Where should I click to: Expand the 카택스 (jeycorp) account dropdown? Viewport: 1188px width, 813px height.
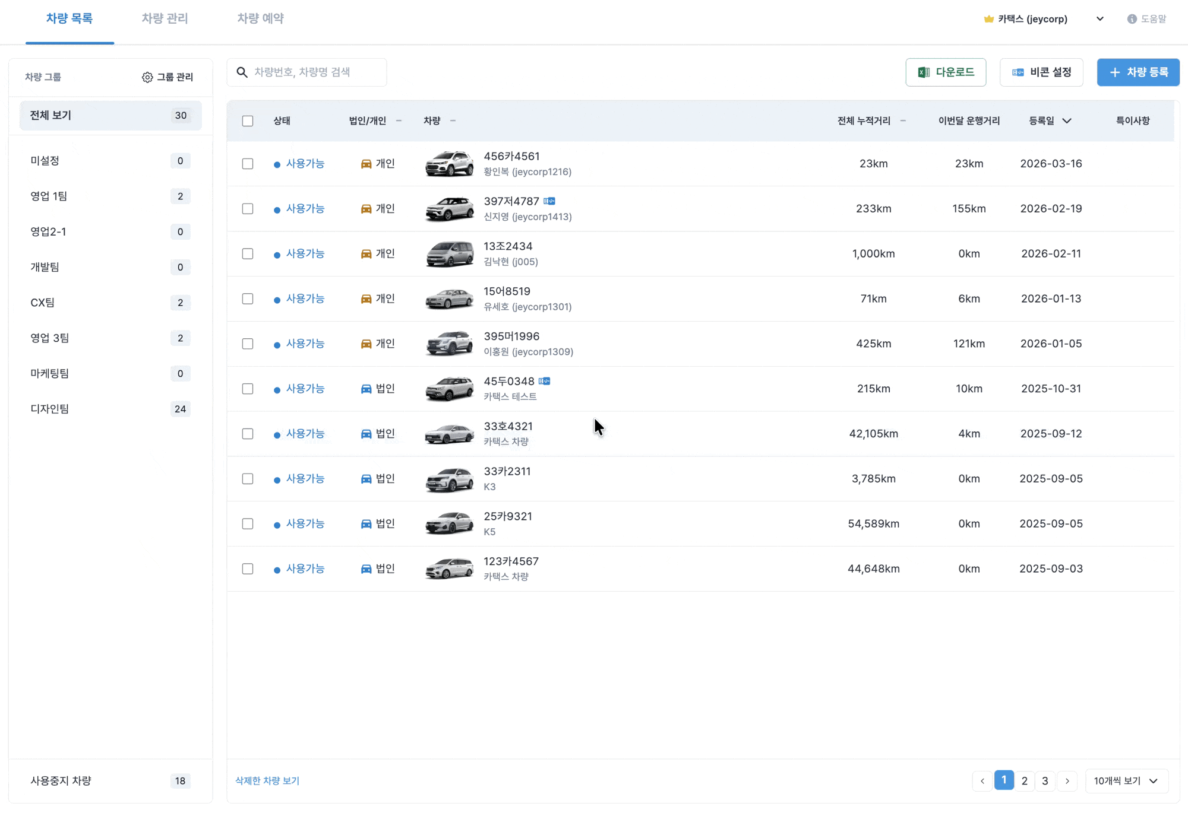1100,19
